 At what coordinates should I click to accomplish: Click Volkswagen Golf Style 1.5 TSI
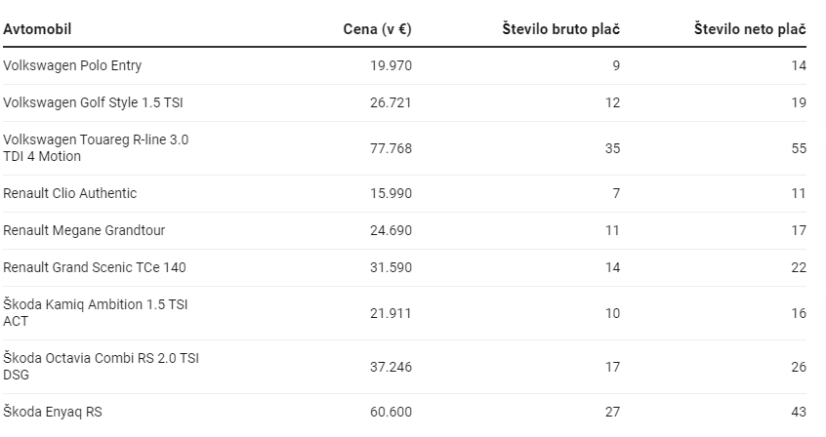(93, 102)
